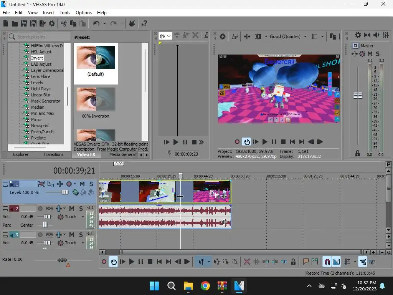Solo video track 1
The height and width of the screenshot is (295, 393).
(91, 184)
